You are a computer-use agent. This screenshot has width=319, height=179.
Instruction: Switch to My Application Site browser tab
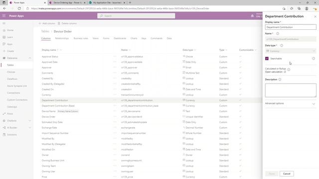click(x=107, y=2)
